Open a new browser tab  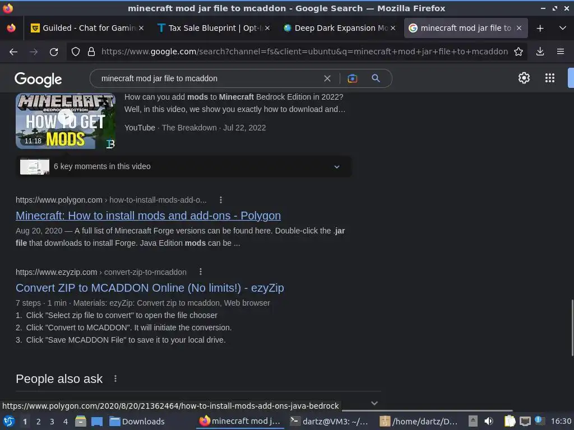[x=540, y=28]
